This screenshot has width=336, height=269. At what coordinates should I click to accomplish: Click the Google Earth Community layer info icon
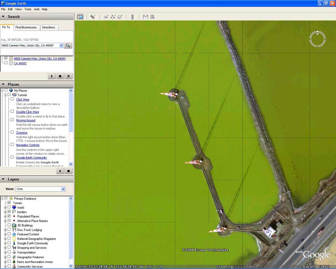click(x=14, y=243)
